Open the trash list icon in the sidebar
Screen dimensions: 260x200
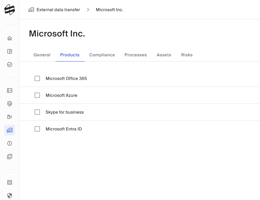pos(10,117)
